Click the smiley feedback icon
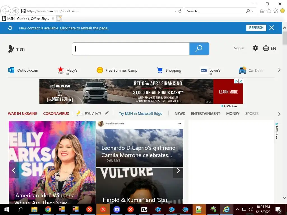Viewport: 287px width, 215px height. [x=283, y=11]
